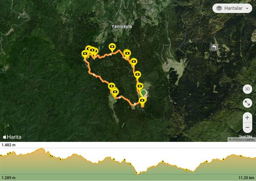This screenshot has height=181, width=256.
Task: Select the elevation profile's highest peak
Action: click(x=42, y=149)
